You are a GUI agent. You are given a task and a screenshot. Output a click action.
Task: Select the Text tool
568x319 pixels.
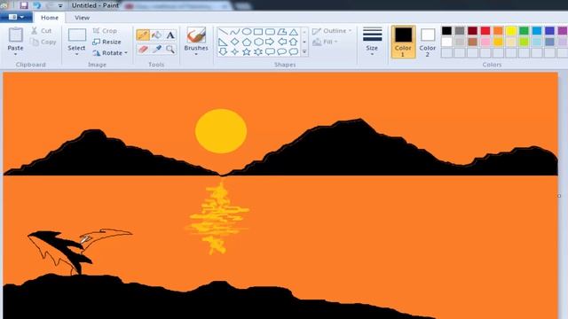[170, 35]
